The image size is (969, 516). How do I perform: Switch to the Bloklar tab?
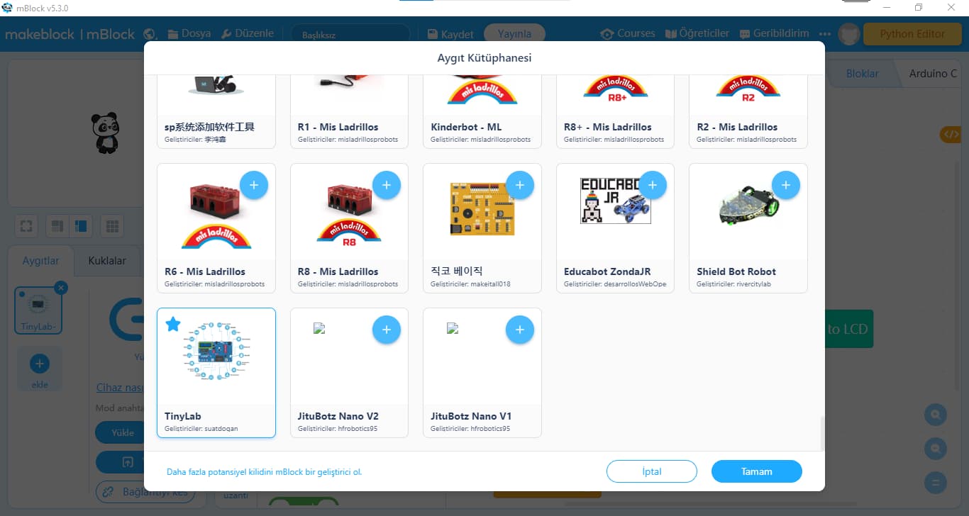click(862, 74)
